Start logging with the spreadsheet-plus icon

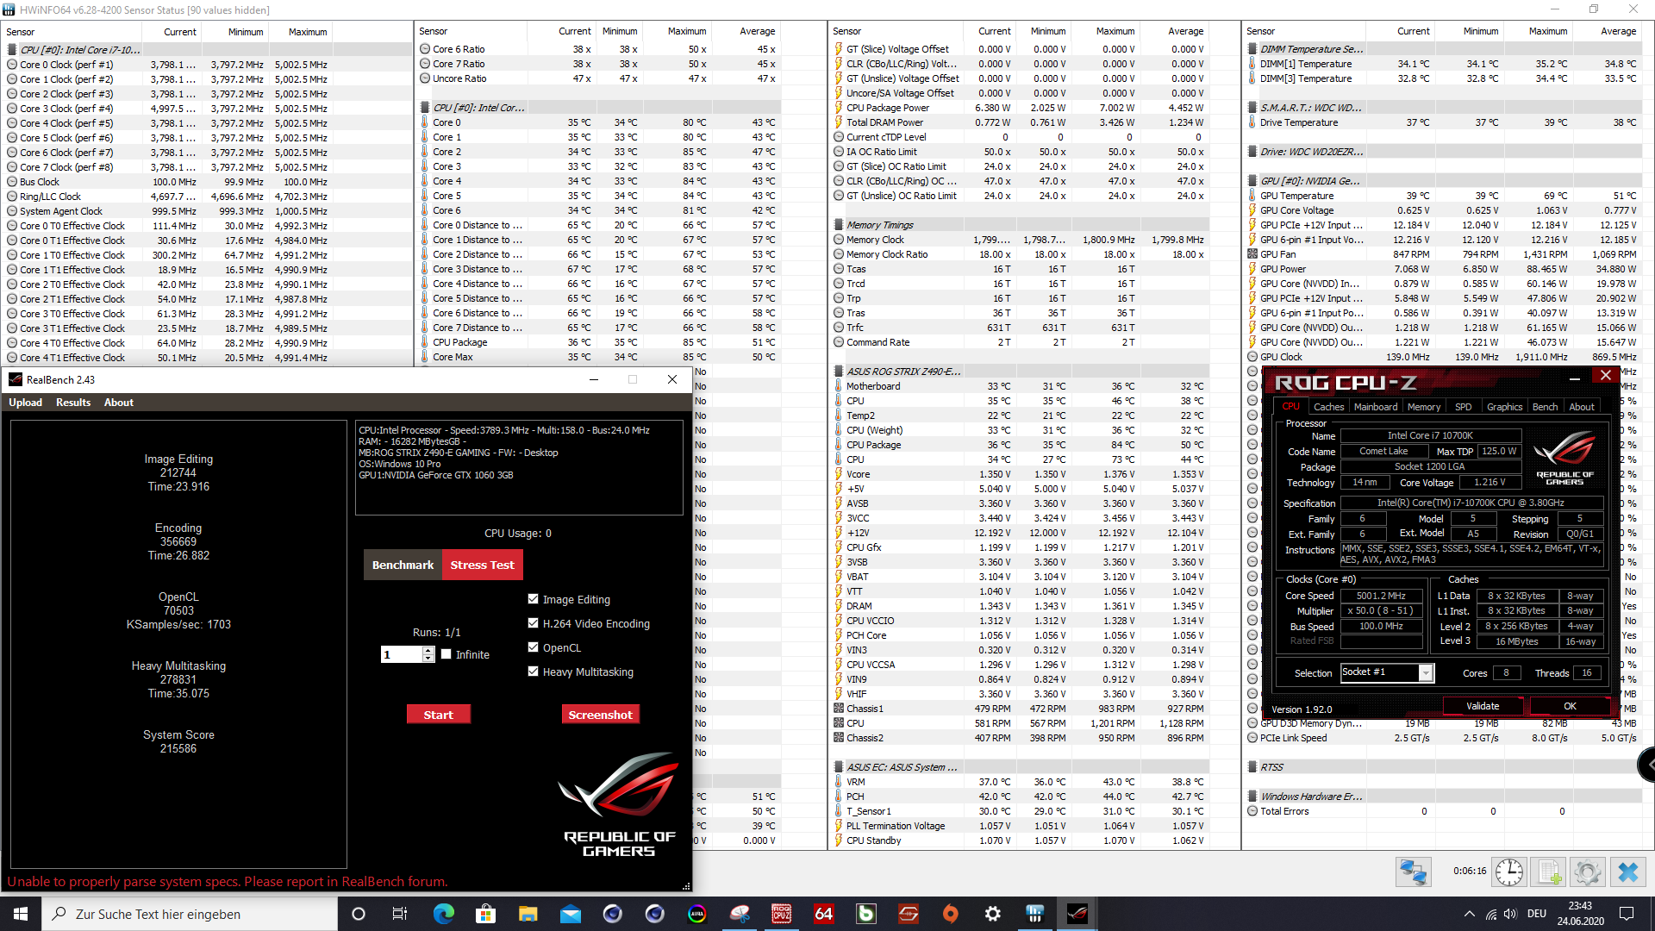[1548, 872]
